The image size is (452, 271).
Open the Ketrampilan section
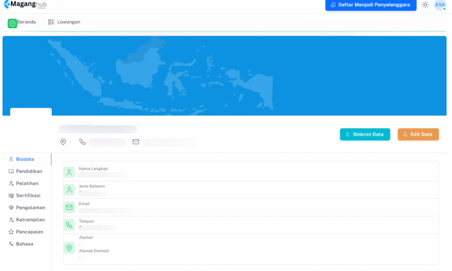point(27,220)
